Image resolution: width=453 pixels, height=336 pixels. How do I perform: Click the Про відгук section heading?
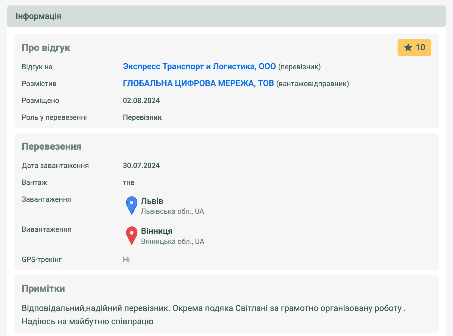point(46,48)
